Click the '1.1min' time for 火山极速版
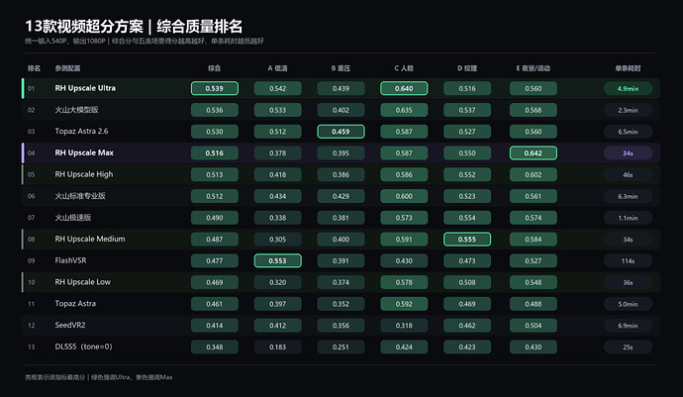This screenshot has height=397, width=683. tap(628, 218)
